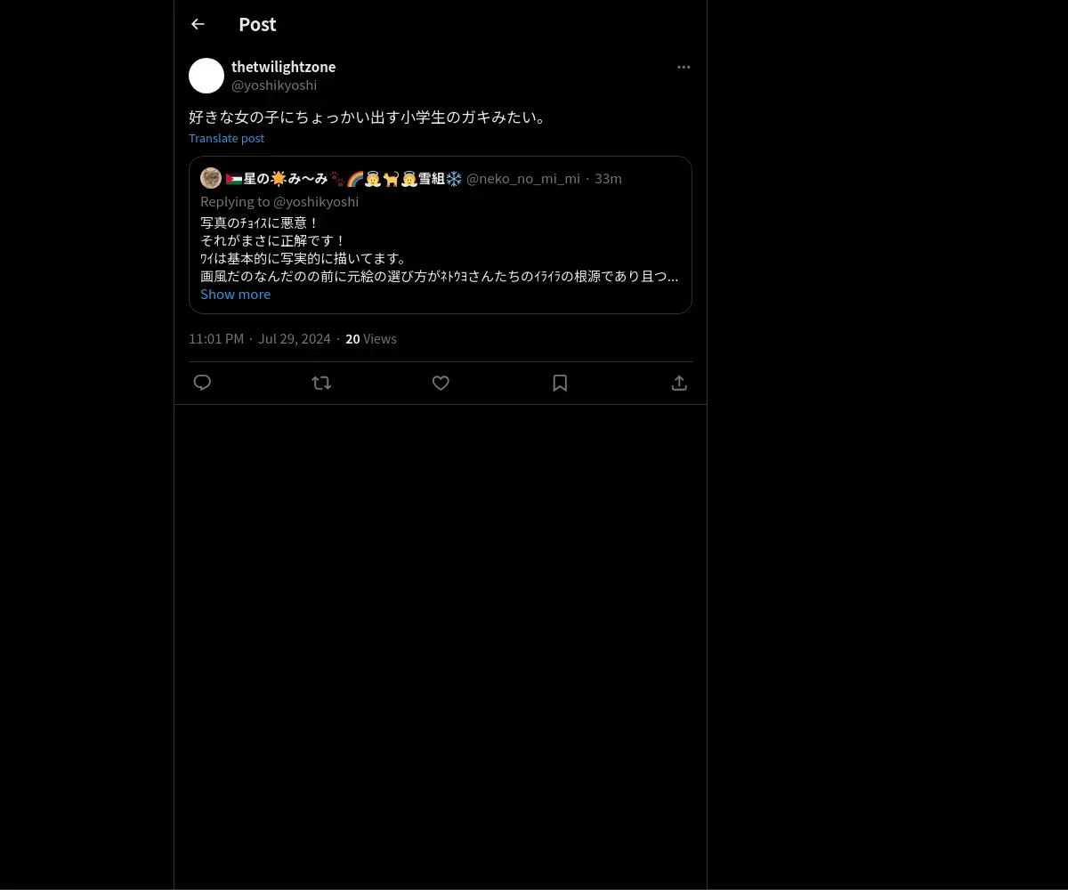Click quoted user's display name with emojis
Screen dimensions: 1068x890
coord(344,178)
